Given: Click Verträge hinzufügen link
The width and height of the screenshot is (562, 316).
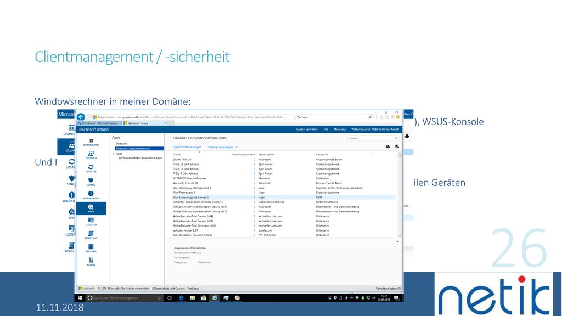Looking at the screenshot, I should [x=220, y=147].
